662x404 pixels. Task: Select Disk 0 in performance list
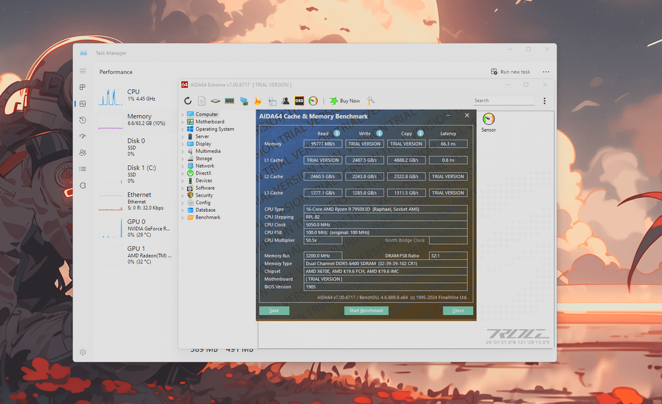[x=135, y=147]
